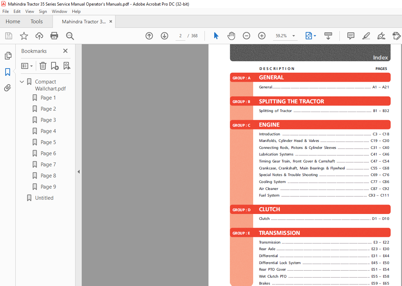The image size is (402, 286).
Task: Click find current bookmark icon
Action: (x=67, y=66)
